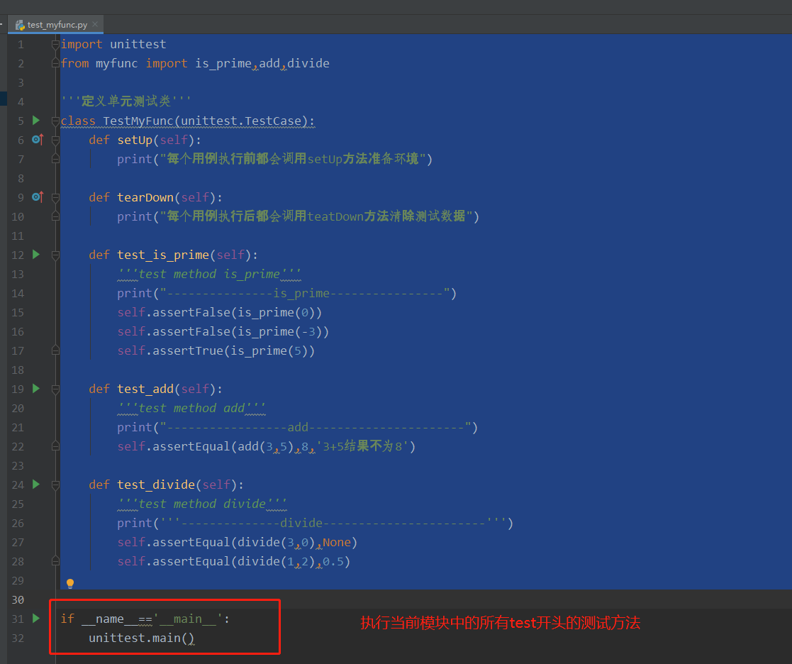This screenshot has height=664, width=792.
Task: Select the test_myfunc.py editor tab
Action: [55, 24]
